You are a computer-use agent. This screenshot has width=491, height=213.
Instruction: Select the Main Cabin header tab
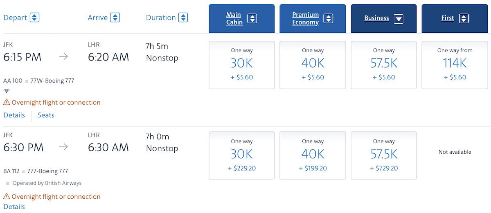click(x=242, y=18)
